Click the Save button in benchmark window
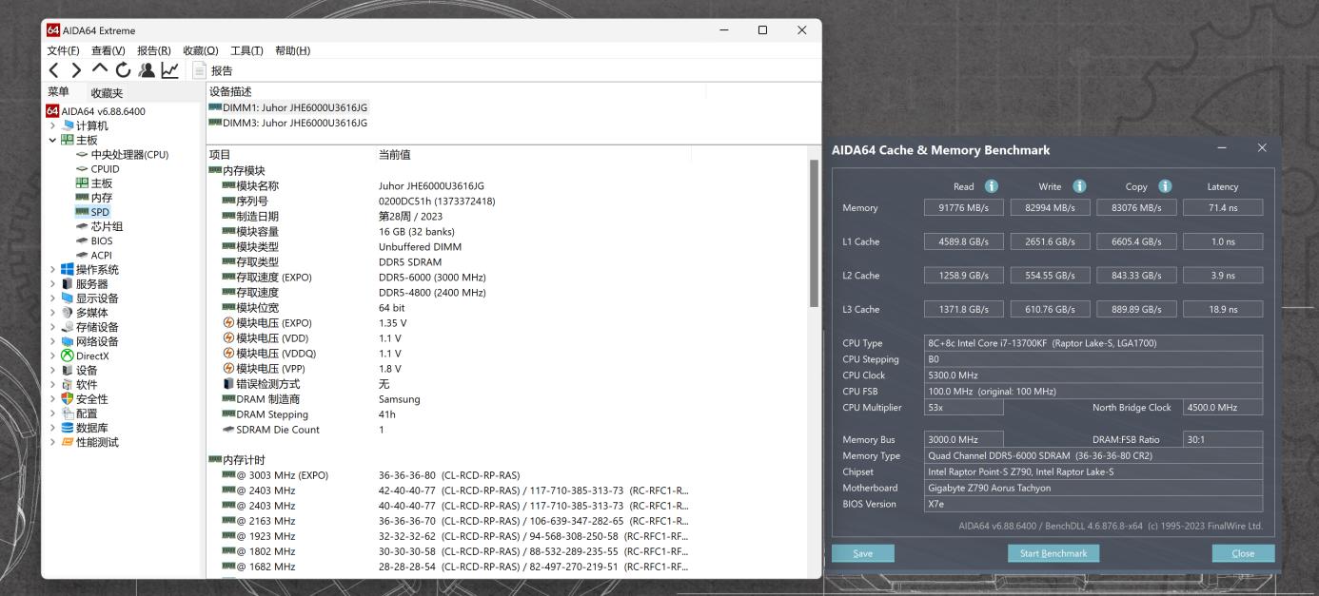This screenshot has width=1319, height=596. point(862,552)
